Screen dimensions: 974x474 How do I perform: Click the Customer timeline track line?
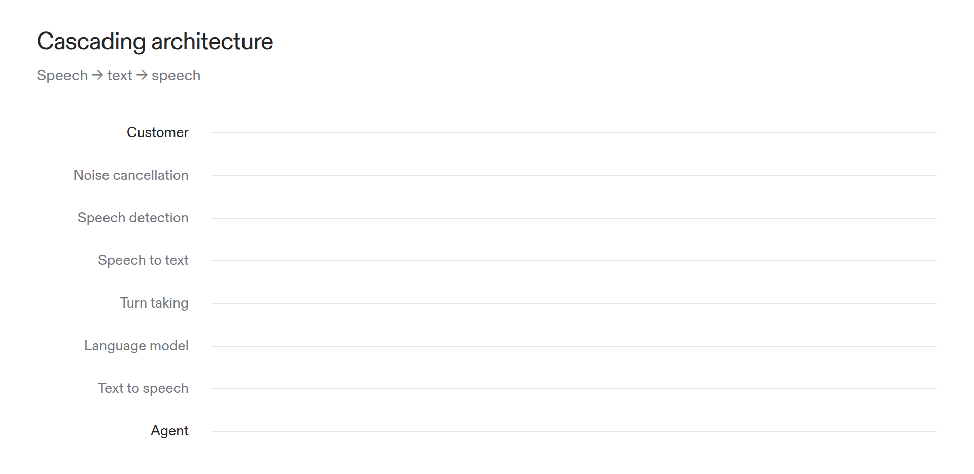tap(574, 133)
